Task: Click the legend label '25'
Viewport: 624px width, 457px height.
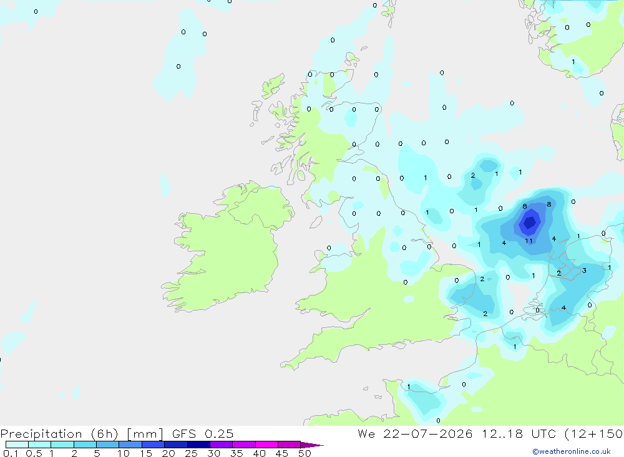Action: click(x=192, y=453)
